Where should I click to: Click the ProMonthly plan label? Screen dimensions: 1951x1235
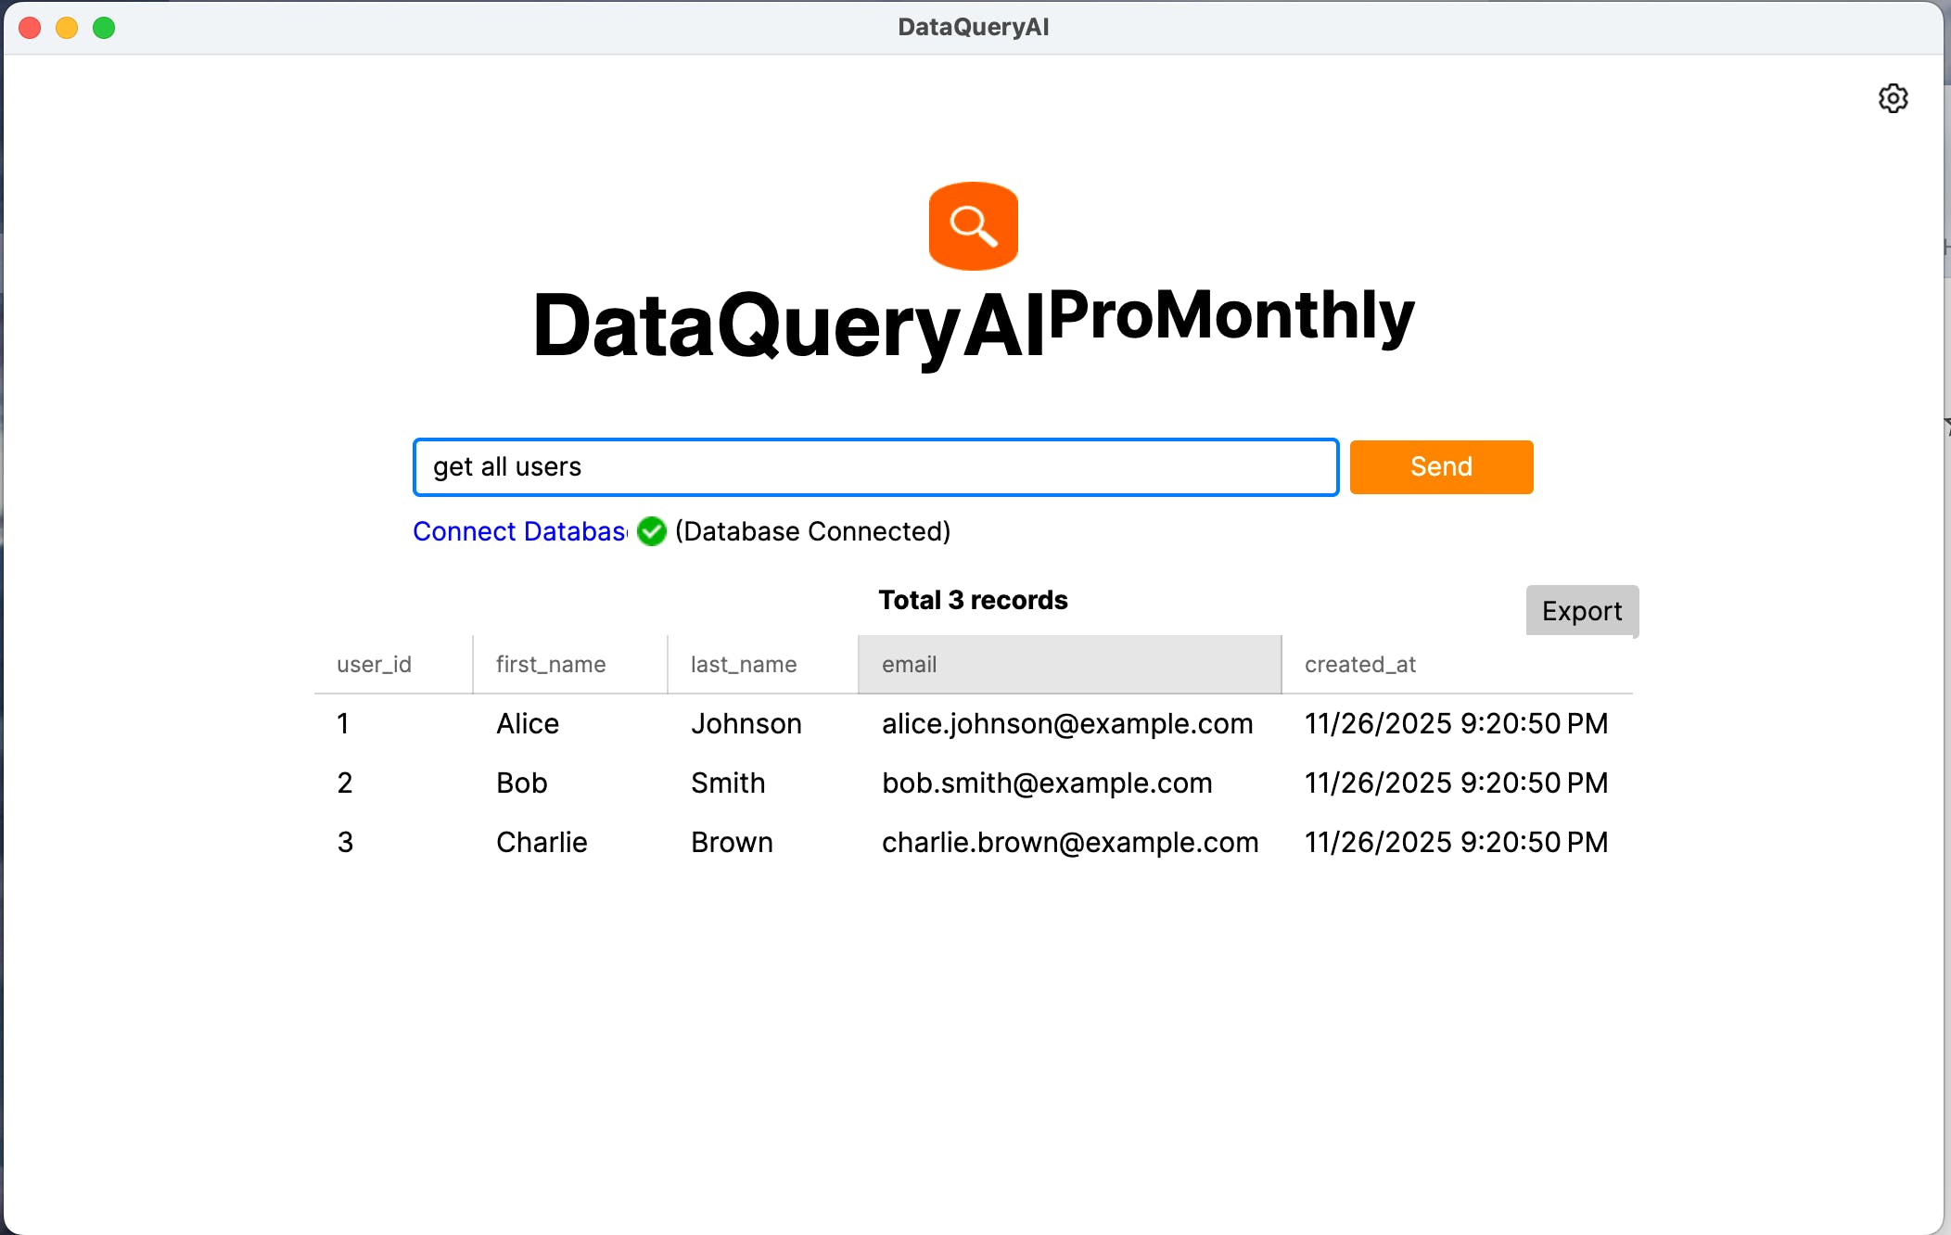pyautogui.click(x=1231, y=316)
